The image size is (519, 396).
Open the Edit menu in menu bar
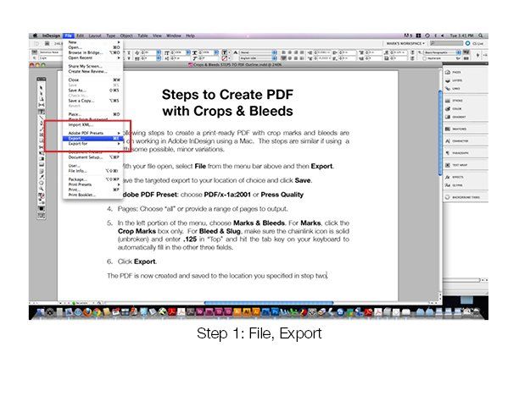[80, 36]
